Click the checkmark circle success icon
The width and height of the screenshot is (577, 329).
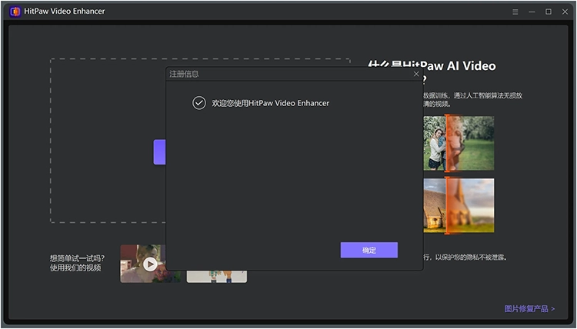click(199, 103)
